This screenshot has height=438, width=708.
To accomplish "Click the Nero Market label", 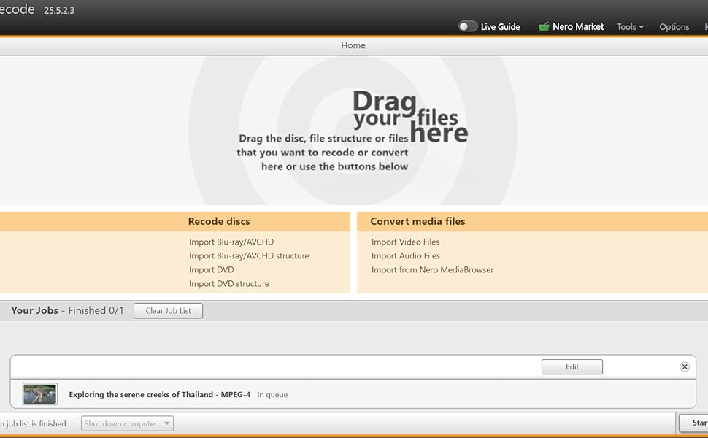I will (x=578, y=26).
